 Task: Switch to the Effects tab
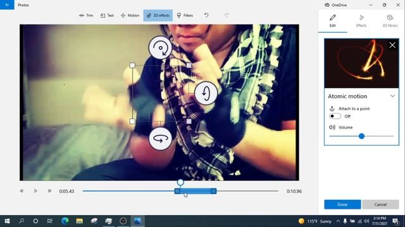coord(361,21)
